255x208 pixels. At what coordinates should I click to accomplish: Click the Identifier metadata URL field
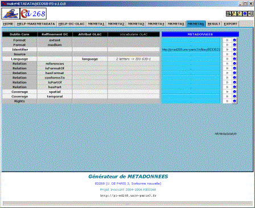click(x=191, y=50)
